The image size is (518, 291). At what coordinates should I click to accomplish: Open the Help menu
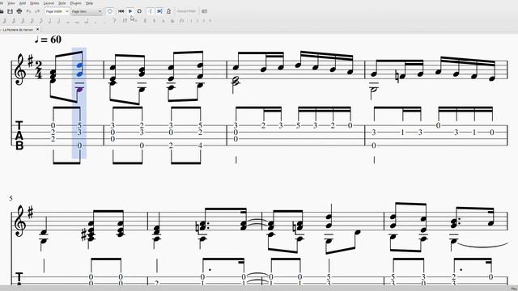click(x=89, y=3)
